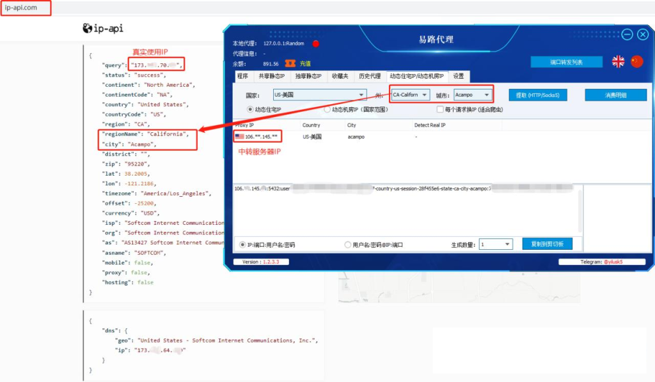This screenshot has width=655, height=382.
Task: Select the 动态住宅IP/动态机房IP tab
Action: (x=417, y=76)
